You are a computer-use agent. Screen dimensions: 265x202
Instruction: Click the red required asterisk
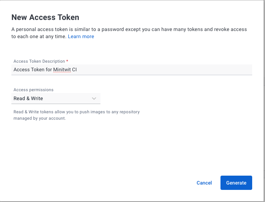tap(67, 61)
